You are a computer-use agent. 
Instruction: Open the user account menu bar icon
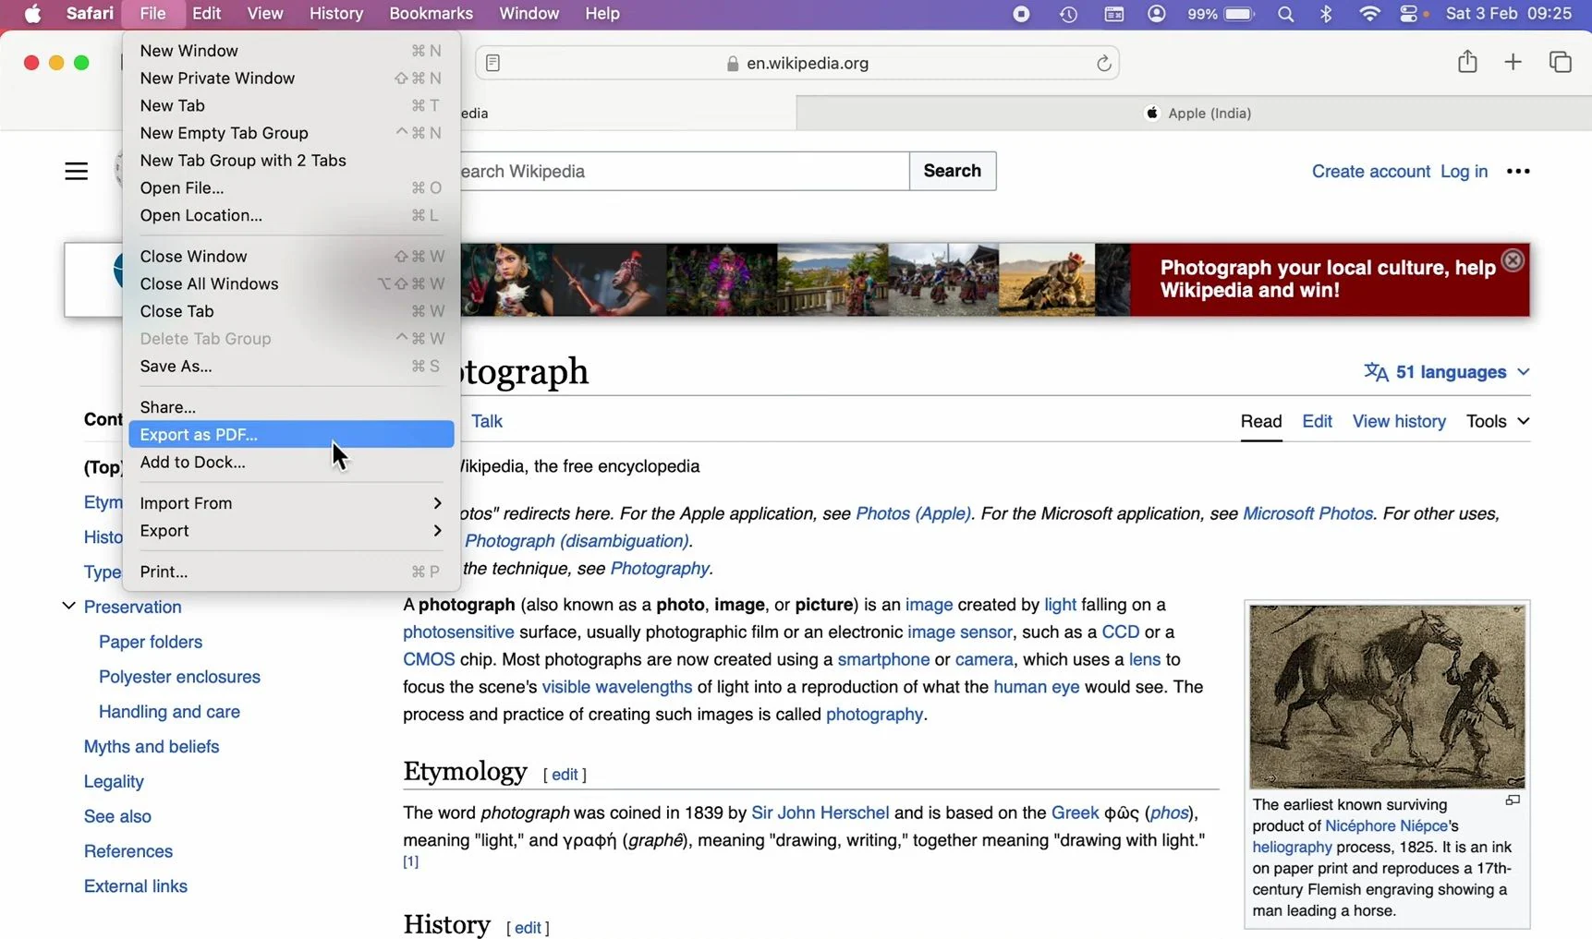tap(1156, 14)
